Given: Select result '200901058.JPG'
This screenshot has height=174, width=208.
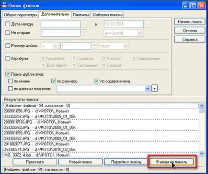Looking at the screenshot, I should click(101, 111).
